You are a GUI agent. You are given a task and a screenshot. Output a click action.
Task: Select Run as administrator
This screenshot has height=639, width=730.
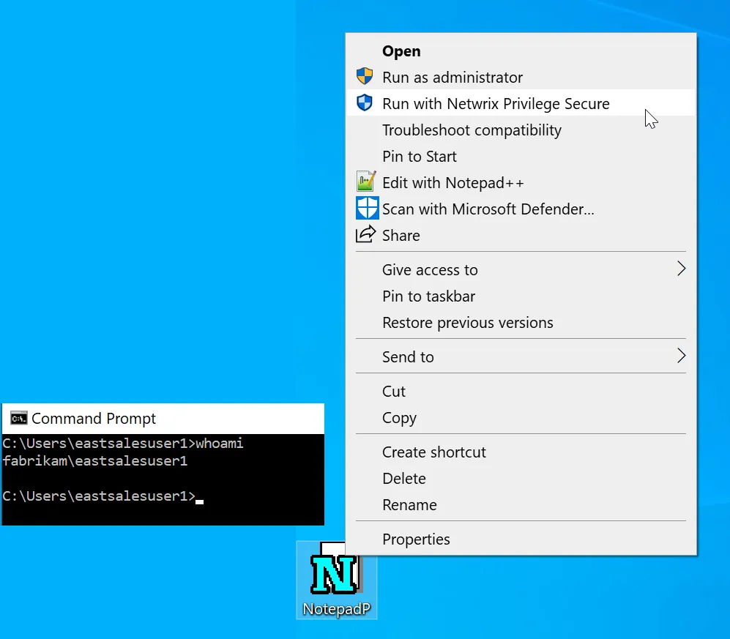coord(521,77)
